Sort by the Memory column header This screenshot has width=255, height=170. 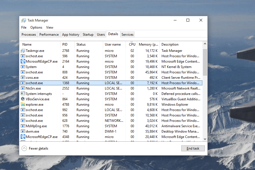[x=148, y=44]
